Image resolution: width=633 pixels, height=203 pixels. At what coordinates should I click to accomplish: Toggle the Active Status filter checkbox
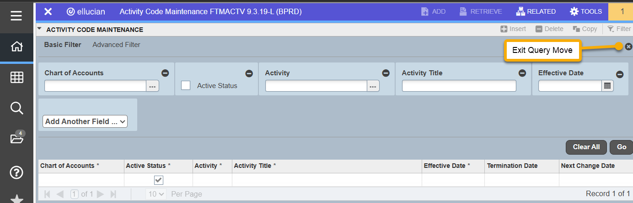[x=186, y=85]
